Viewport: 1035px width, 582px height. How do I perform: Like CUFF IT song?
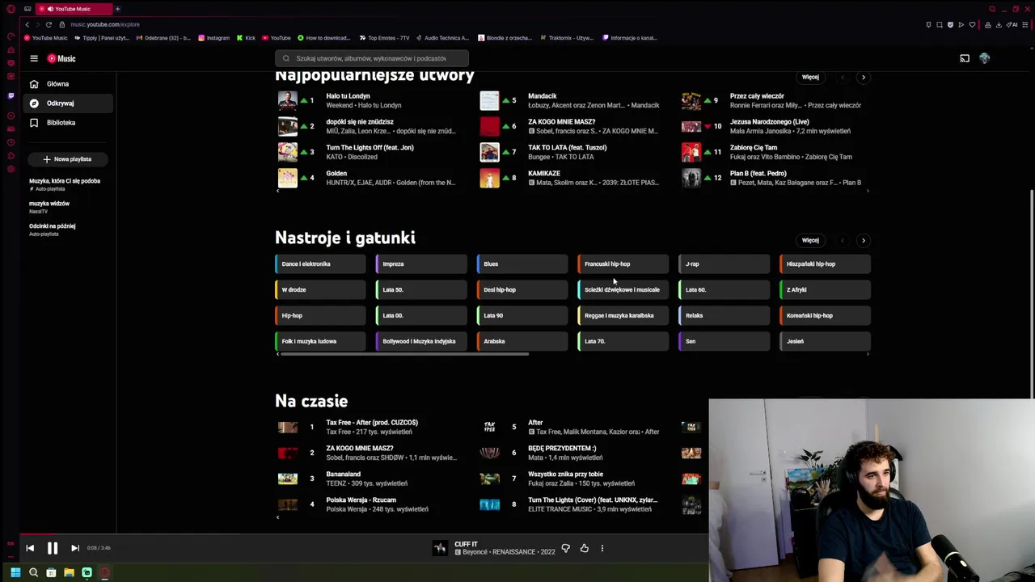coord(584,548)
